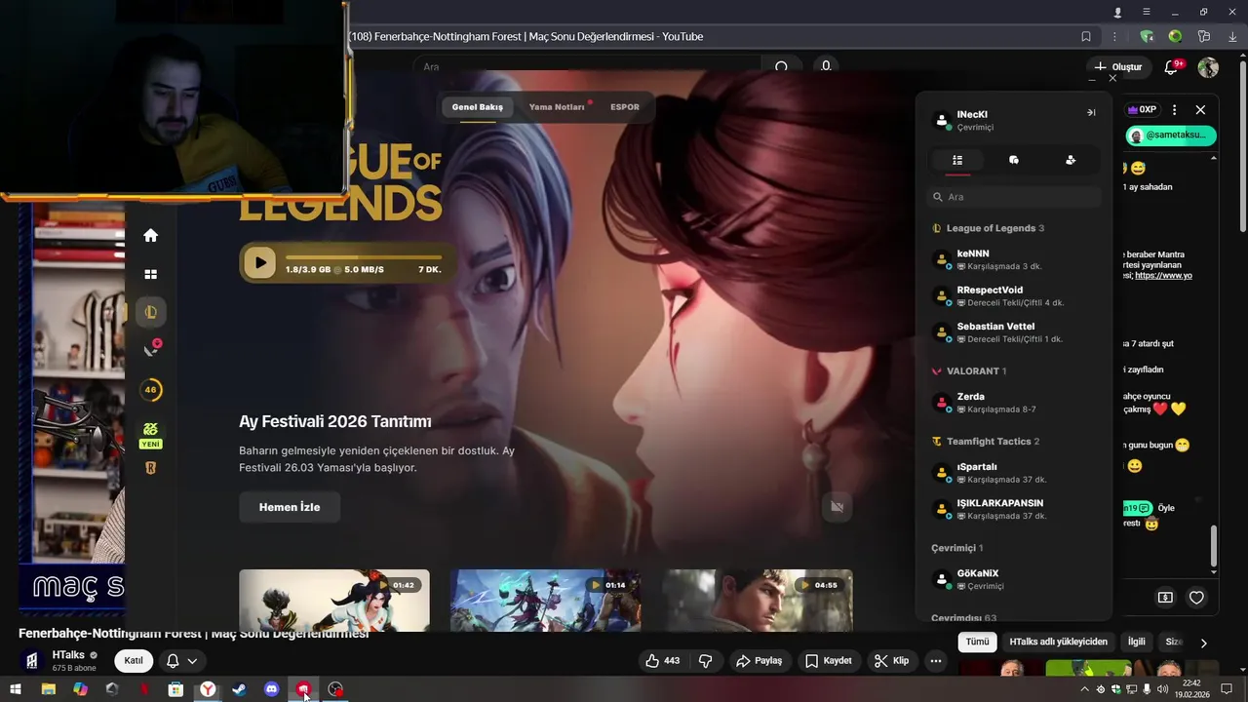The image size is (1248, 702).
Task: Click the 46 progress circle in sidebar
Action: [150, 390]
